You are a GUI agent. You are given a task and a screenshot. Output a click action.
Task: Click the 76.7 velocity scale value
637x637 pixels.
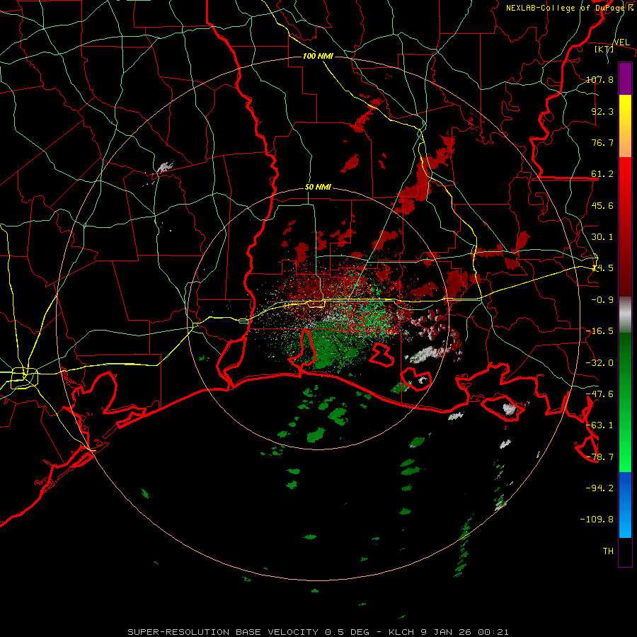tap(602, 142)
